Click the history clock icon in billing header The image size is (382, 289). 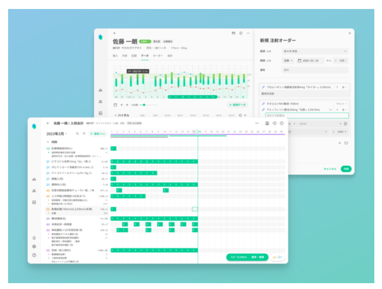[275, 123]
